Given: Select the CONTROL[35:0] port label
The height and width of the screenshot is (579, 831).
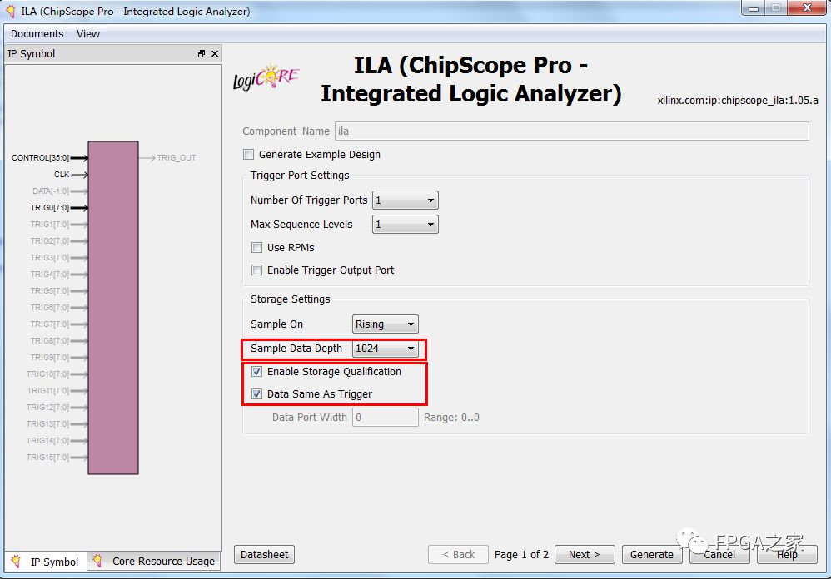Looking at the screenshot, I should click(x=40, y=158).
